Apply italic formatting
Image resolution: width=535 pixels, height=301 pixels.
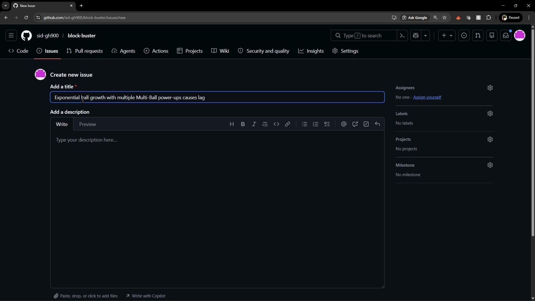pos(254,124)
